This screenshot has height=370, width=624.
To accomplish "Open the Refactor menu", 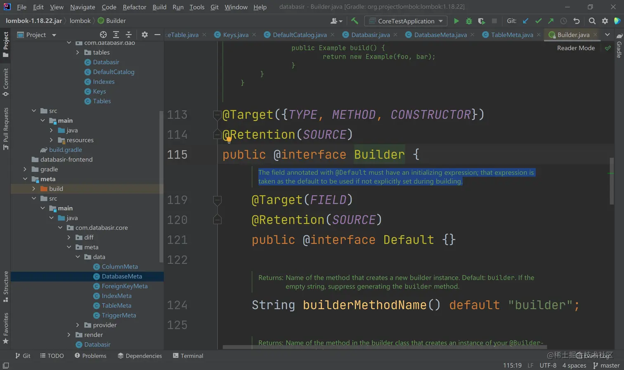I will (134, 7).
